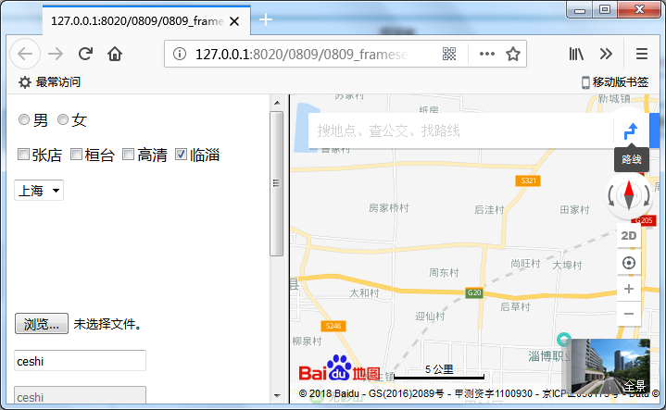Viewport: 666px width, 410px height.
Task: Click the 后洼村 map label
Action: tap(489, 210)
